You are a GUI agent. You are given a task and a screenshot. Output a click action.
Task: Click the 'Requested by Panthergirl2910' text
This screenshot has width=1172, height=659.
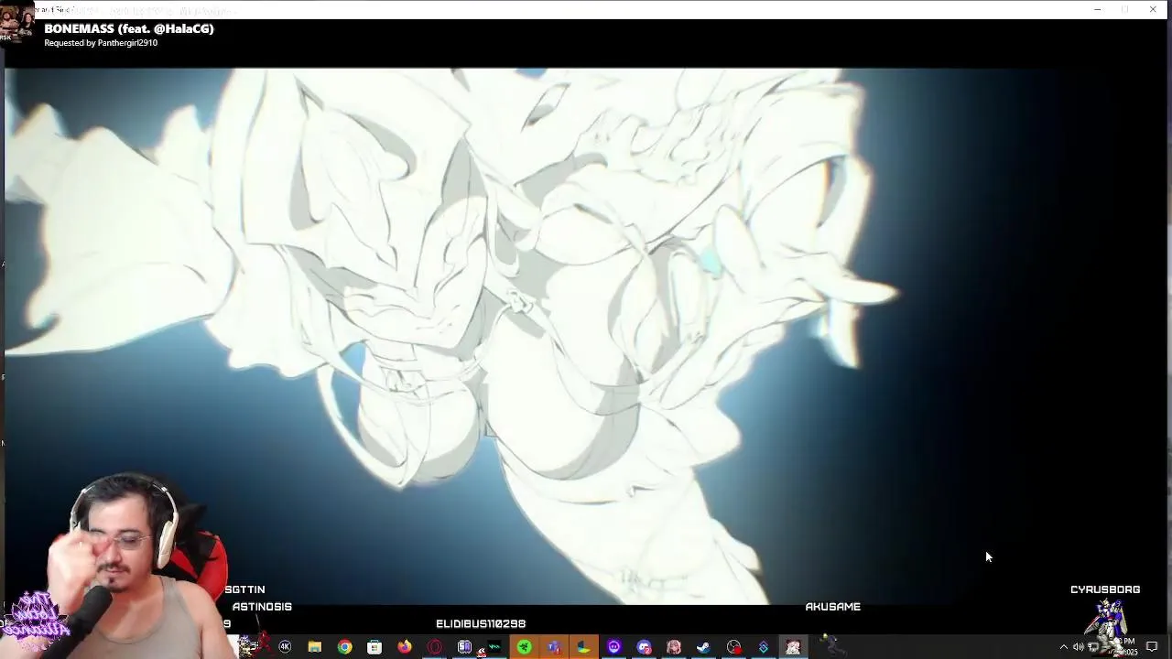(101, 43)
